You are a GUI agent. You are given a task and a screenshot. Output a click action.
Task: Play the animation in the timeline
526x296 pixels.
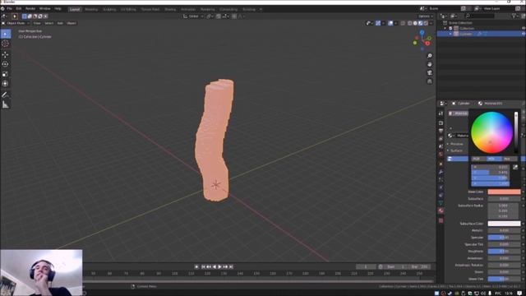[219, 266]
